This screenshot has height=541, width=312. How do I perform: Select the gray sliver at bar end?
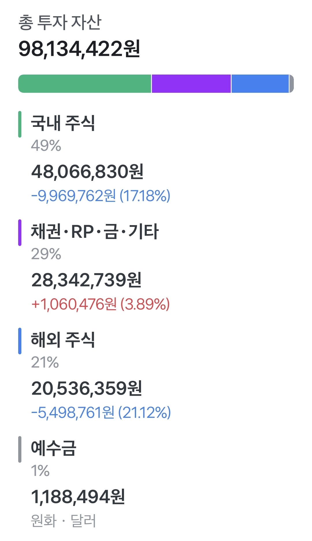tap(291, 84)
